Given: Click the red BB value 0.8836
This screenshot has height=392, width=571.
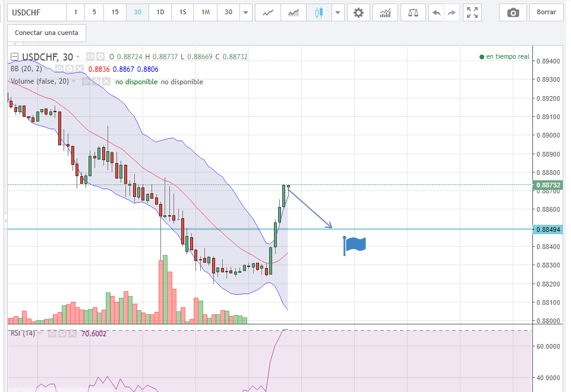Looking at the screenshot, I should point(99,69).
